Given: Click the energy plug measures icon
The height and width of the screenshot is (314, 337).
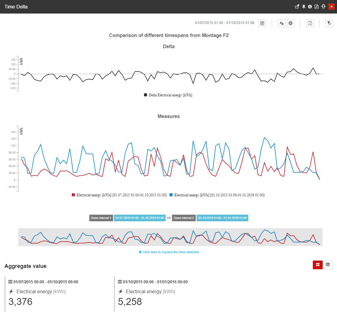Looking at the screenshot, I should coord(281,23).
